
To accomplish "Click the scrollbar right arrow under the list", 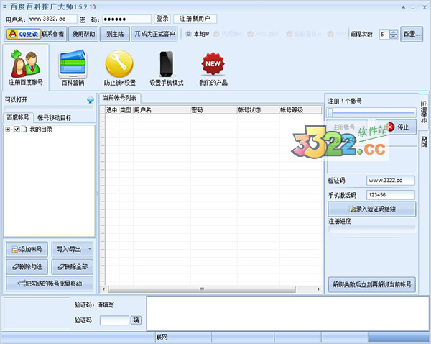I will (318, 289).
